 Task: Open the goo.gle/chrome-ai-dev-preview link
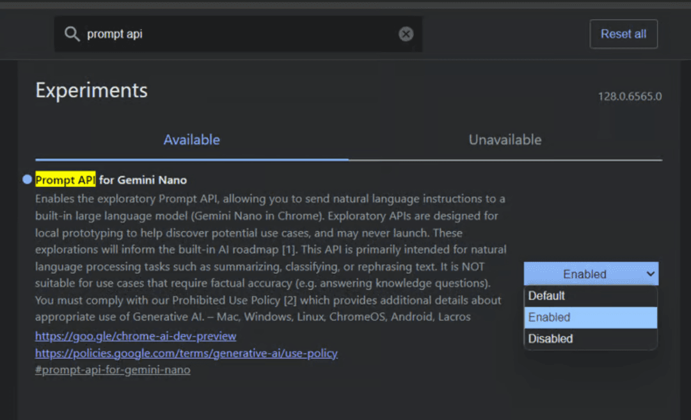[x=136, y=336]
